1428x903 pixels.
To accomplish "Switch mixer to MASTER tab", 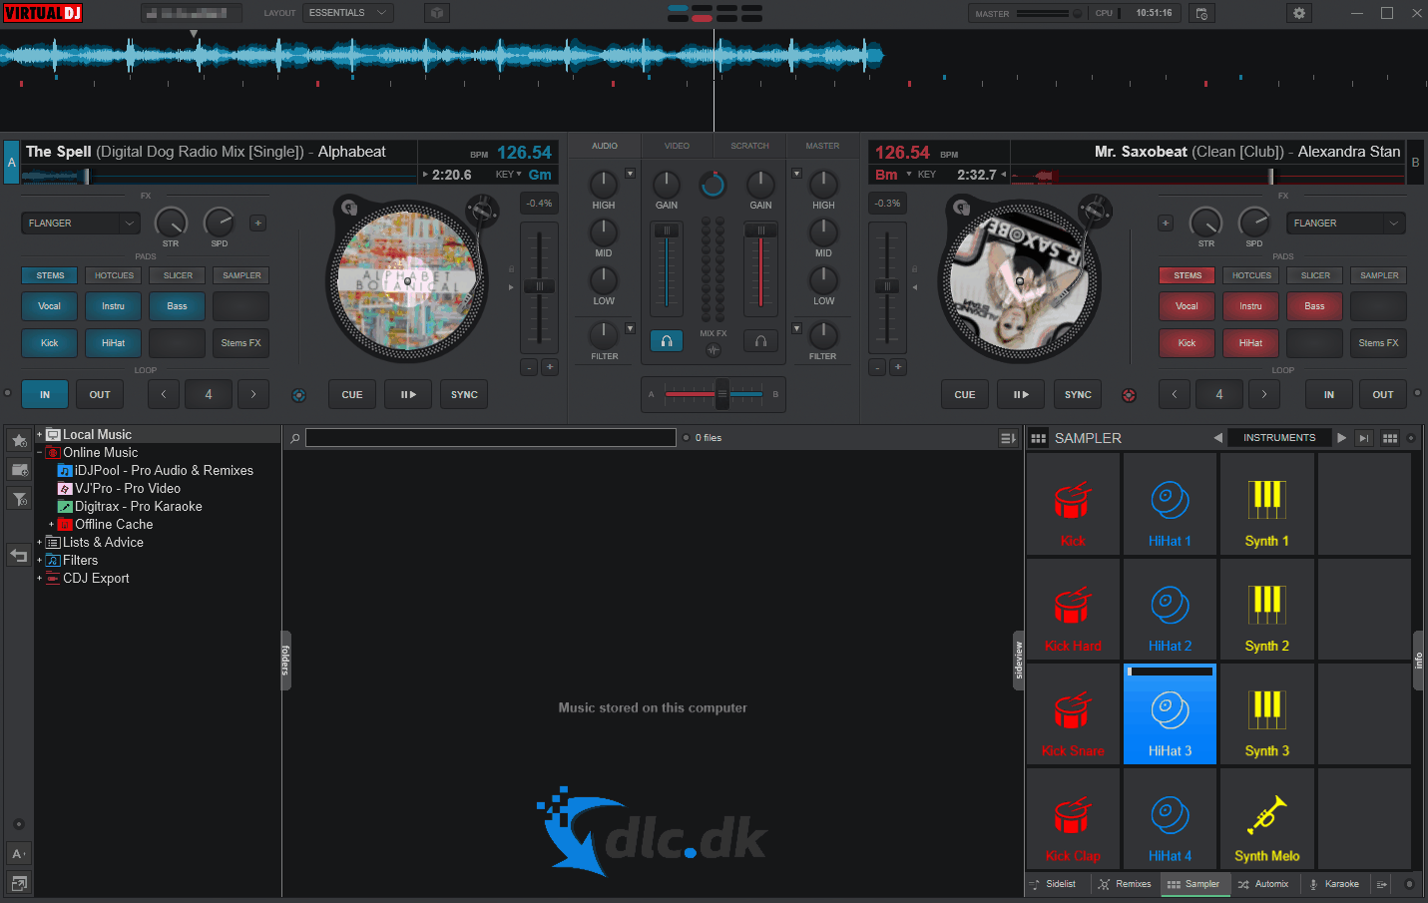I will 822,146.
